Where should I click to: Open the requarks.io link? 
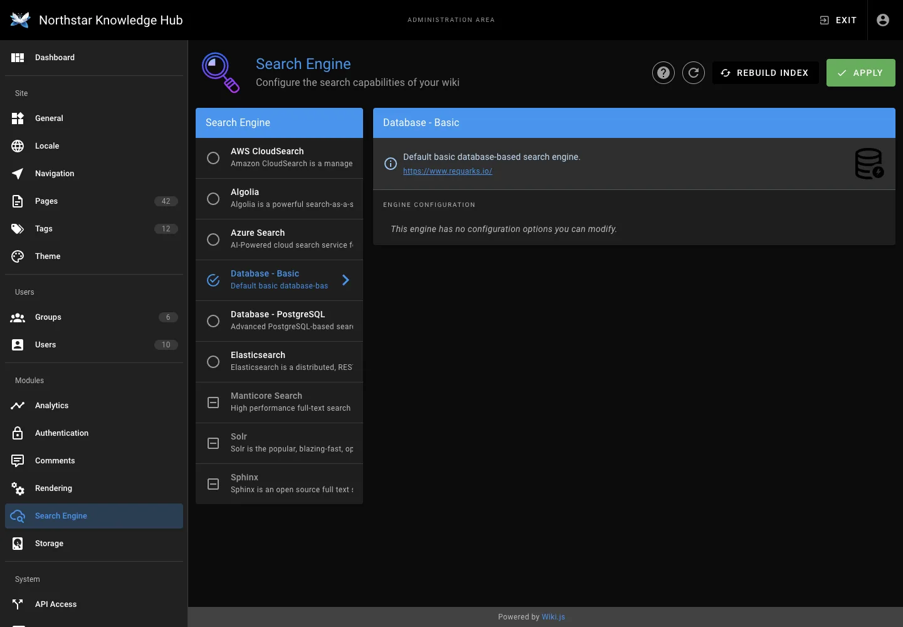coord(448,171)
